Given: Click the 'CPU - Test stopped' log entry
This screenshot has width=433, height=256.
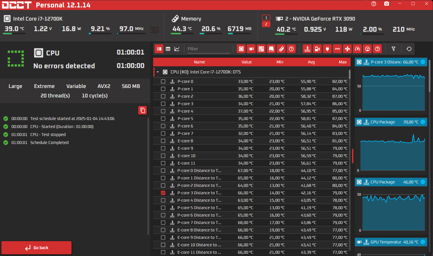Looking at the screenshot, I should click(48, 135).
